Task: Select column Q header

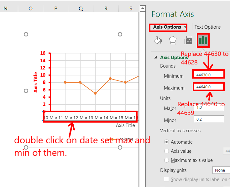Action: (81, 8)
